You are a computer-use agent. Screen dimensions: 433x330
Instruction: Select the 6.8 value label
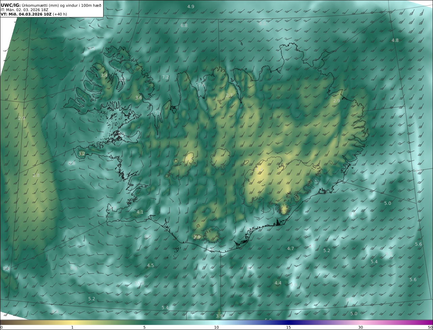point(184,26)
